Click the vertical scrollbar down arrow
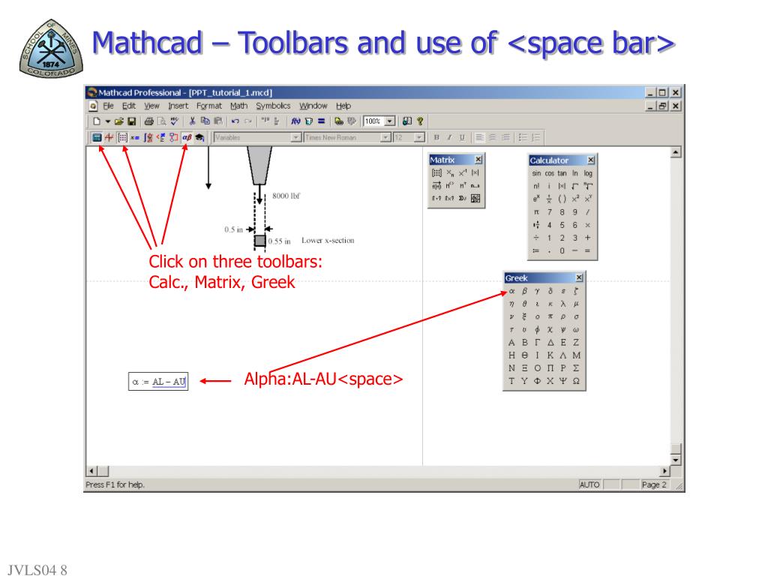 pyautogui.click(x=676, y=460)
